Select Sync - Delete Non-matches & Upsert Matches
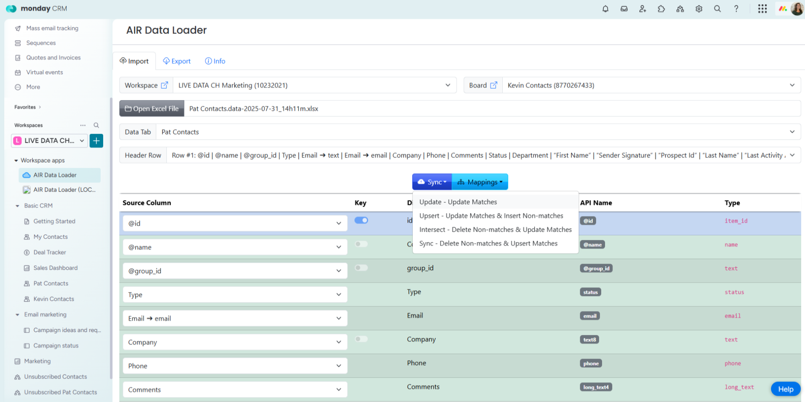Viewport: 805px width, 402px height. [x=495, y=243]
